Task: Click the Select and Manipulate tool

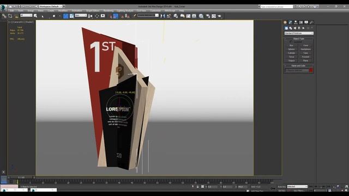Action: [x=97, y=16]
